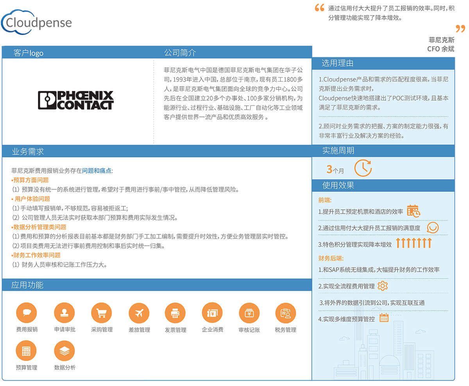
Task: Click the gear icon beside 全流程费用管理
Action: pos(383,286)
